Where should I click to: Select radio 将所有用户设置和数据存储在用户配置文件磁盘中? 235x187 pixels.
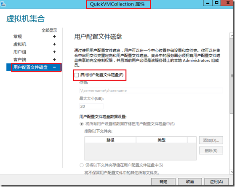point(82,124)
